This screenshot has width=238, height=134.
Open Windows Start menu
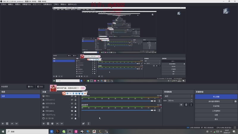coord(3,132)
